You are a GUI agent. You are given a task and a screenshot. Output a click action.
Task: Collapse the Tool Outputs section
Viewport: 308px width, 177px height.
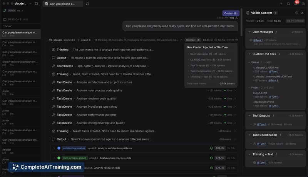[x=249, y=115]
